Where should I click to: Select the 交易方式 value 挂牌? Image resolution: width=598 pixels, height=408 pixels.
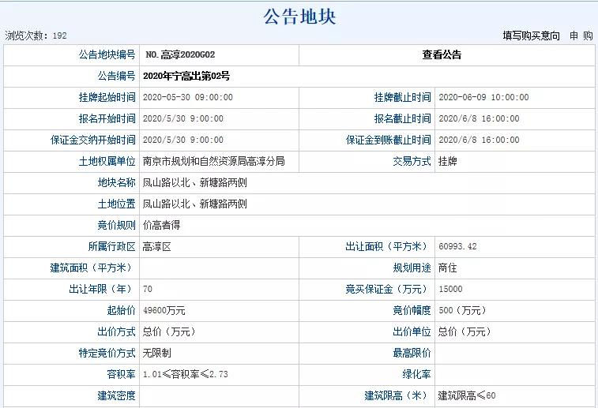448,162
